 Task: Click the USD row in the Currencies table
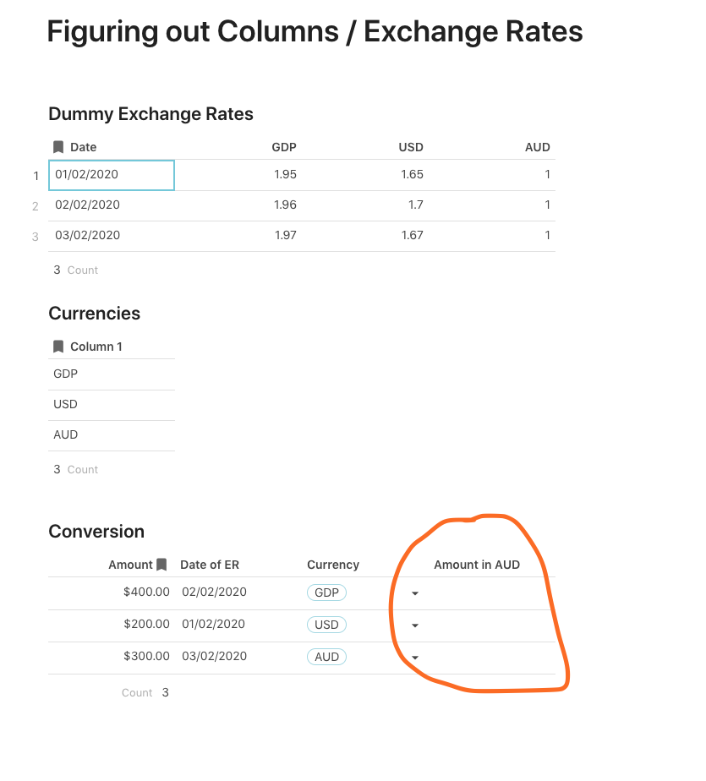click(66, 404)
